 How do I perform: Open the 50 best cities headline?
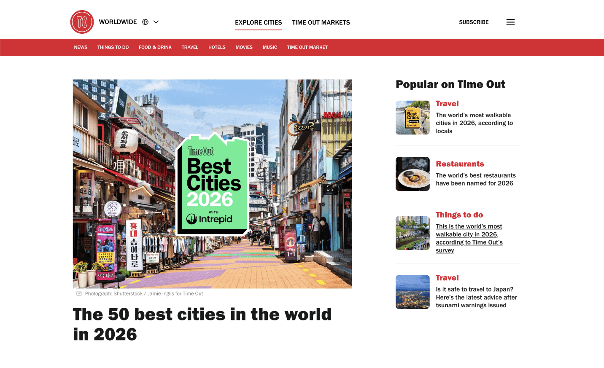202,324
